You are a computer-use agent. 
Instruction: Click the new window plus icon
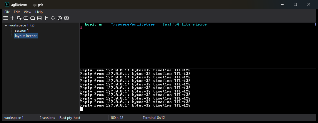tap(19, 18)
